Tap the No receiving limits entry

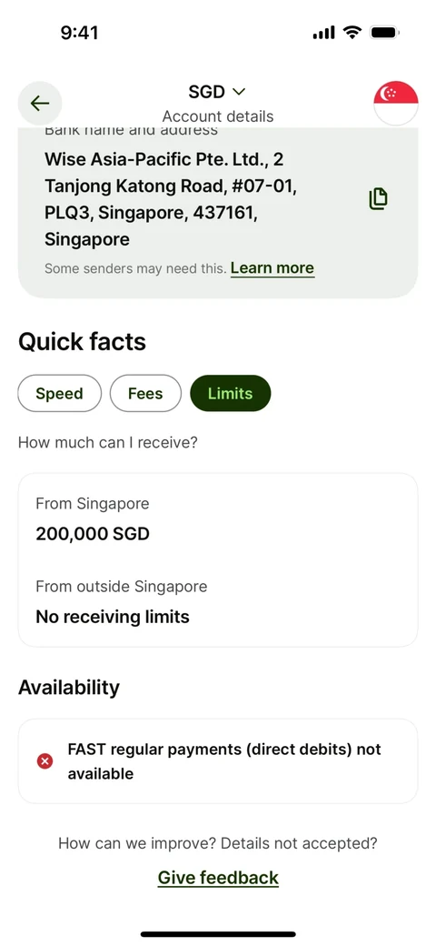tap(113, 617)
